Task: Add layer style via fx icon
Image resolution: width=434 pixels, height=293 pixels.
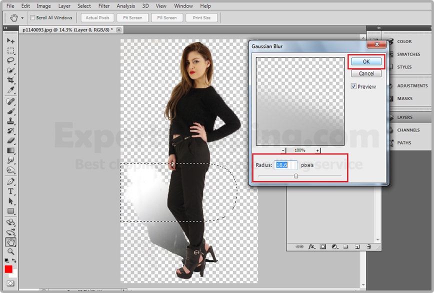Action: click(311, 246)
